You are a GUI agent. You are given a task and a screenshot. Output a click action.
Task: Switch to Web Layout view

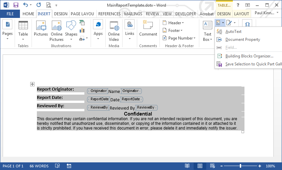pyautogui.click(x=212, y=166)
